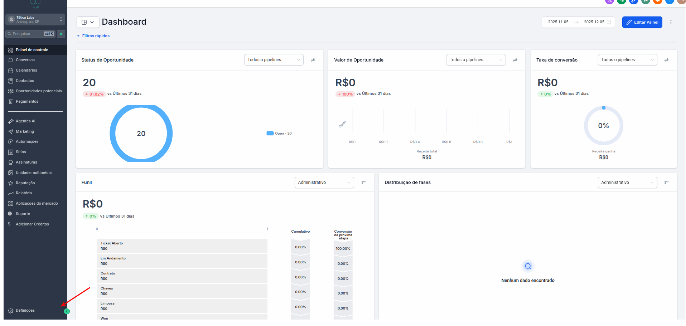The image size is (686, 326).
Task: Open pipelines dropdown in Valor de Oportunidade
Action: [x=476, y=60]
